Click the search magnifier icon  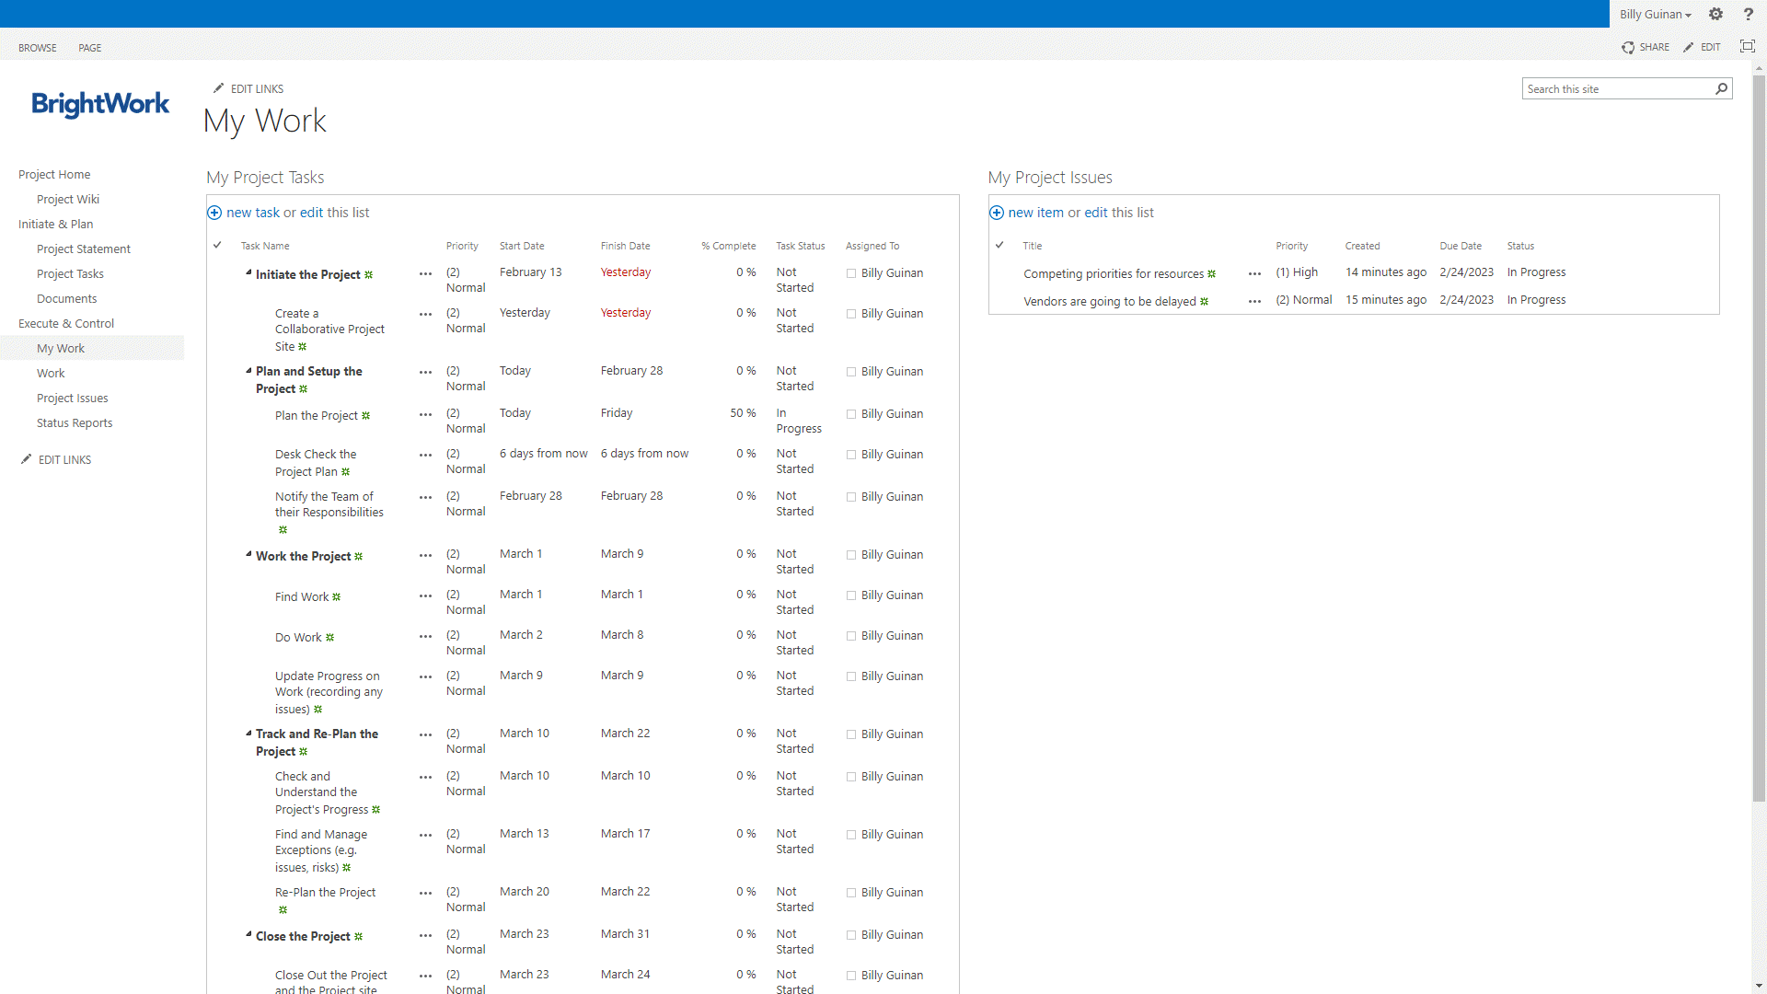point(1721,88)
